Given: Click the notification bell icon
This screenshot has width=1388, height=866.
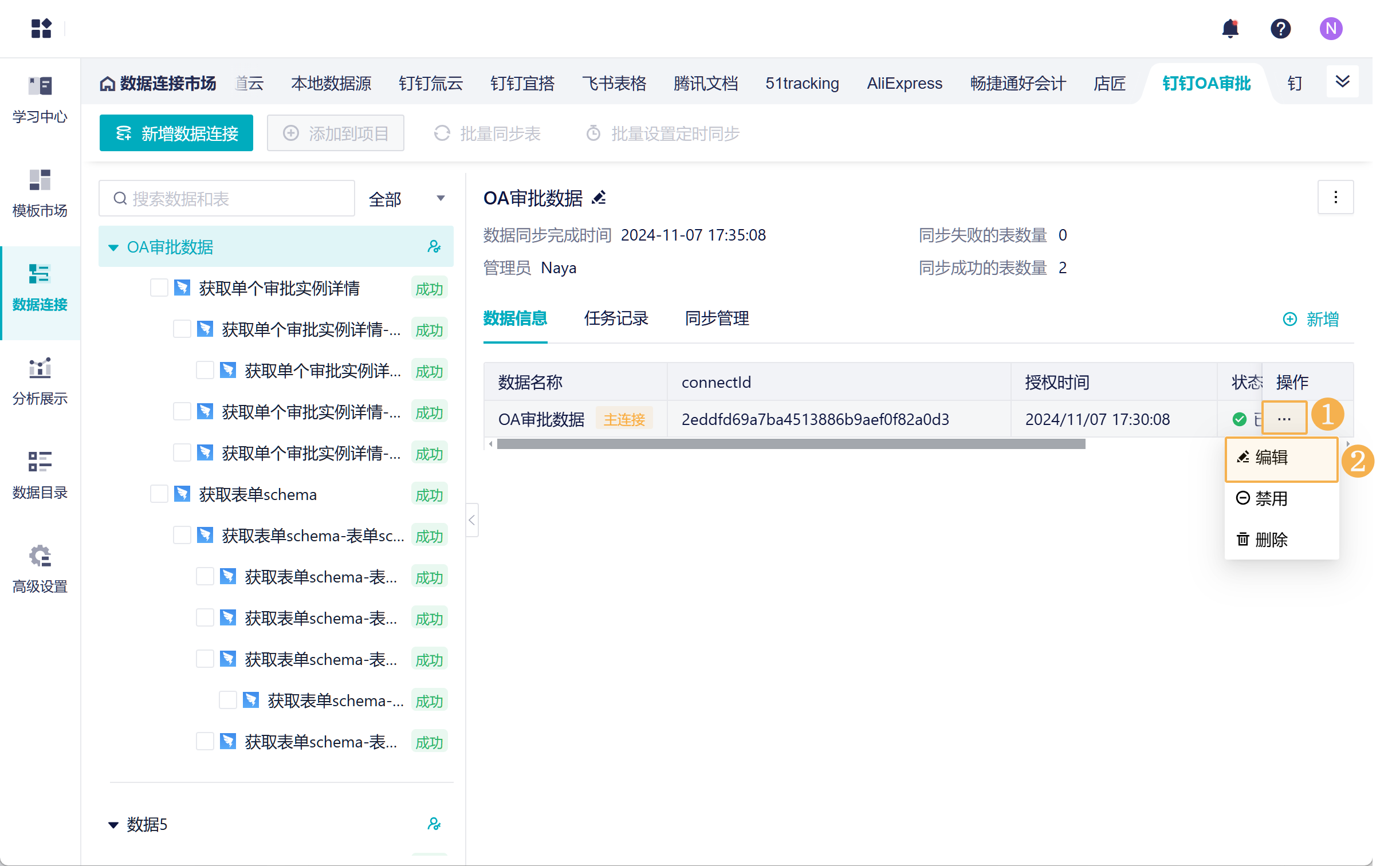Looking at the screenshot, I should pyautogui.click(x=1230, y=28).
